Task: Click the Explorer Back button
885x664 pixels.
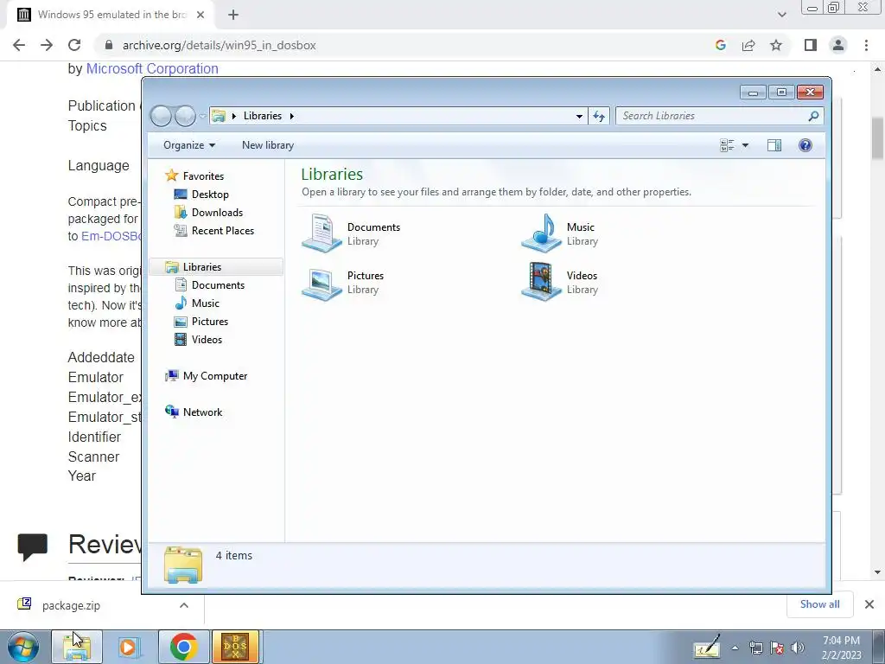Action: tap(162, 116)
